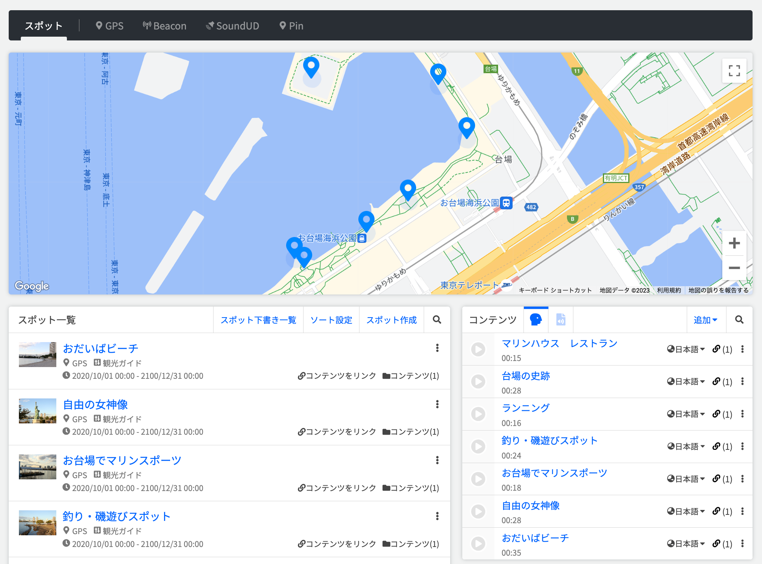Open the three-dot menu for おだいばビーチ spot
This screenshot has height=564, width=762.
437,348
